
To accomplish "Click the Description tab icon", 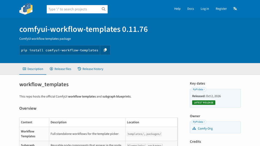I will coord(24,69).
